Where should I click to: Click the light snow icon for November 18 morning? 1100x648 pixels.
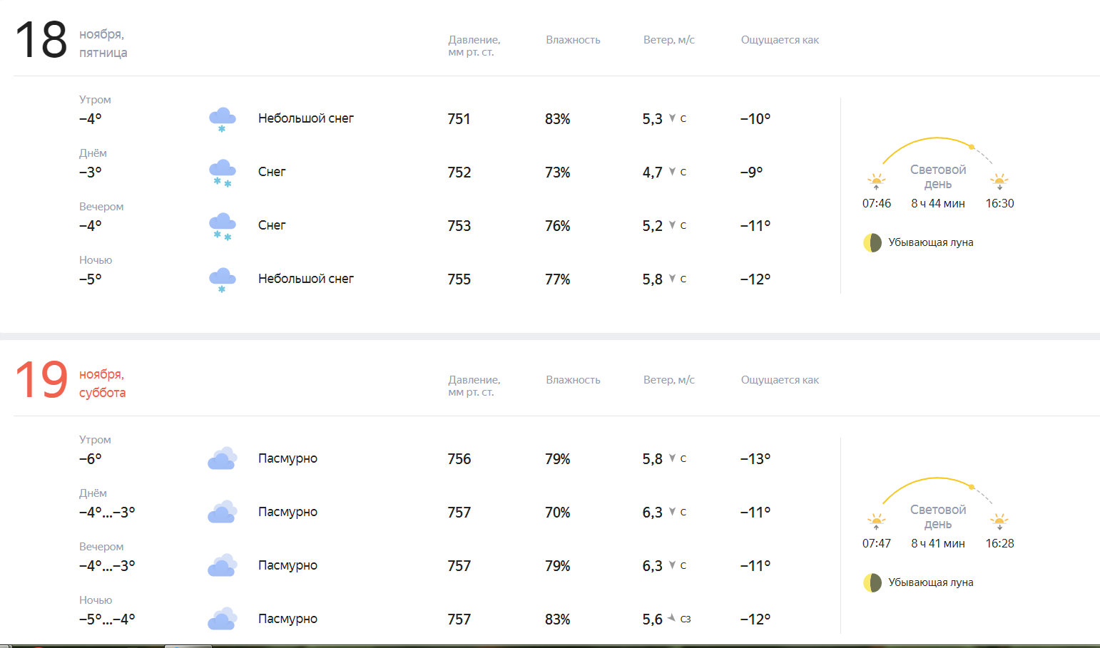coord(222,118)
